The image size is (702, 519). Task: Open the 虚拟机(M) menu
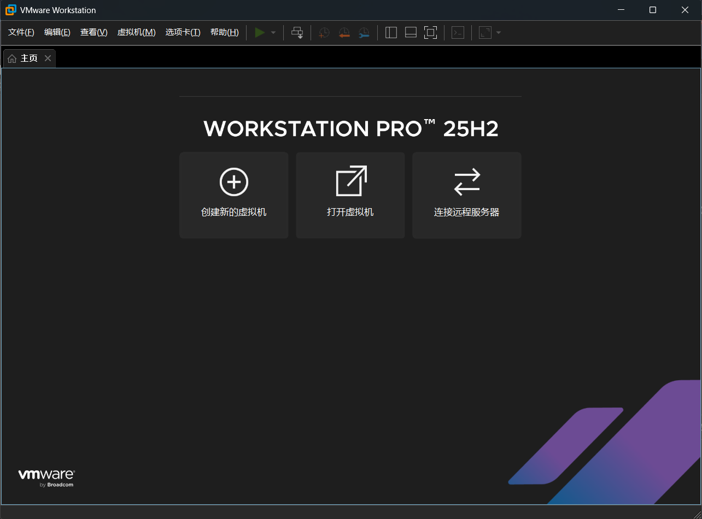point(137,32)
